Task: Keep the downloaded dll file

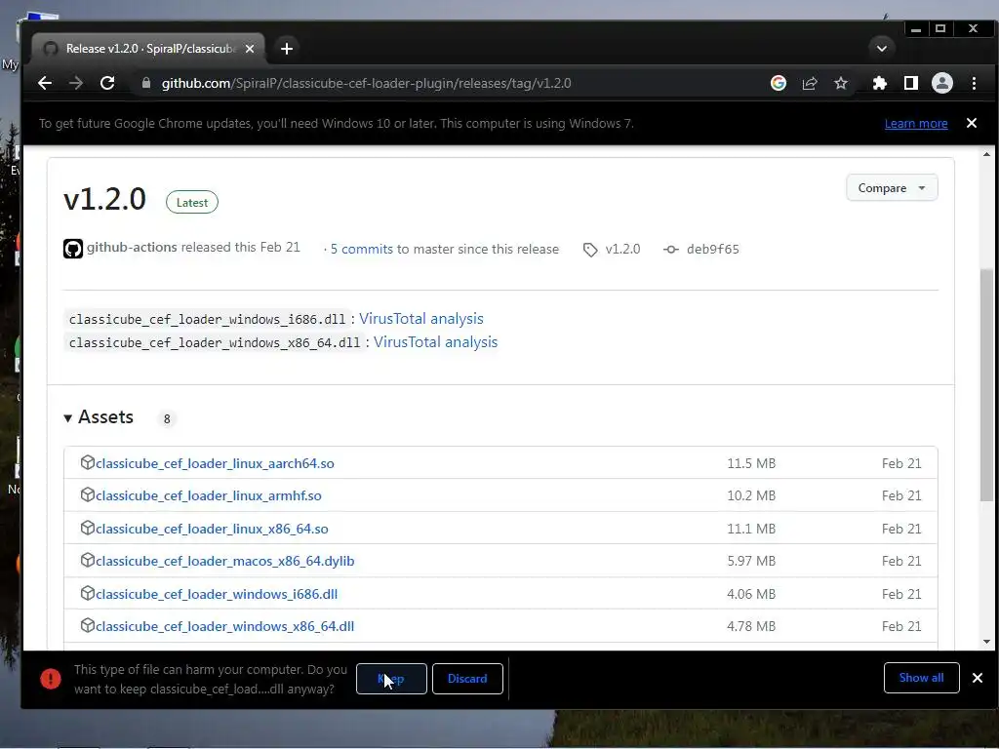Action: tap(391, 679)
